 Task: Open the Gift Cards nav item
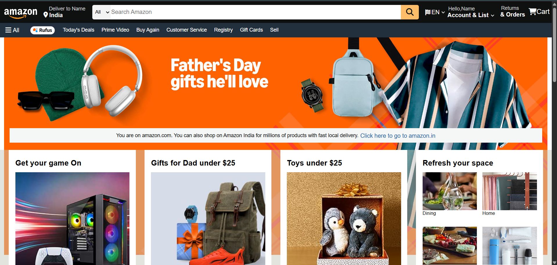point(251,30)
